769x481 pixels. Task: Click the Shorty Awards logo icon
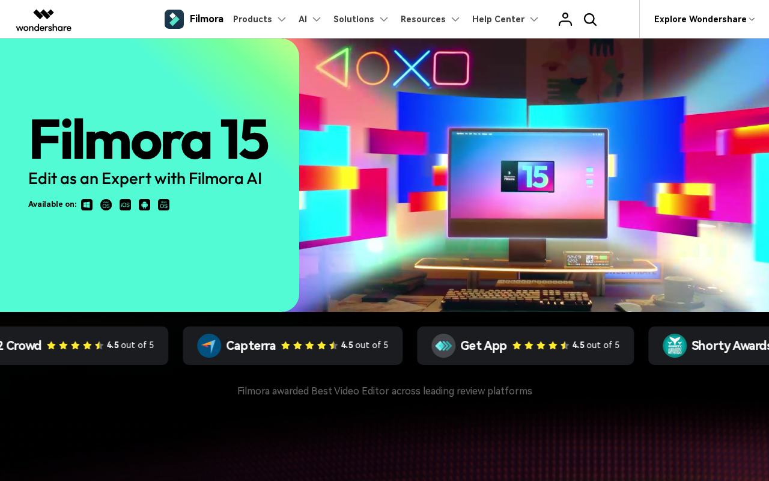(675, 346)
